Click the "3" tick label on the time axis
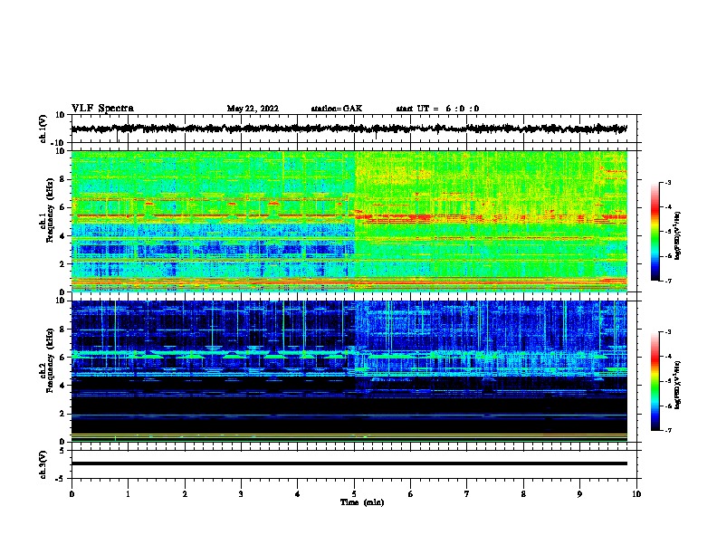The height and width of the screenshot is (554, 717). tap(241, 494)
